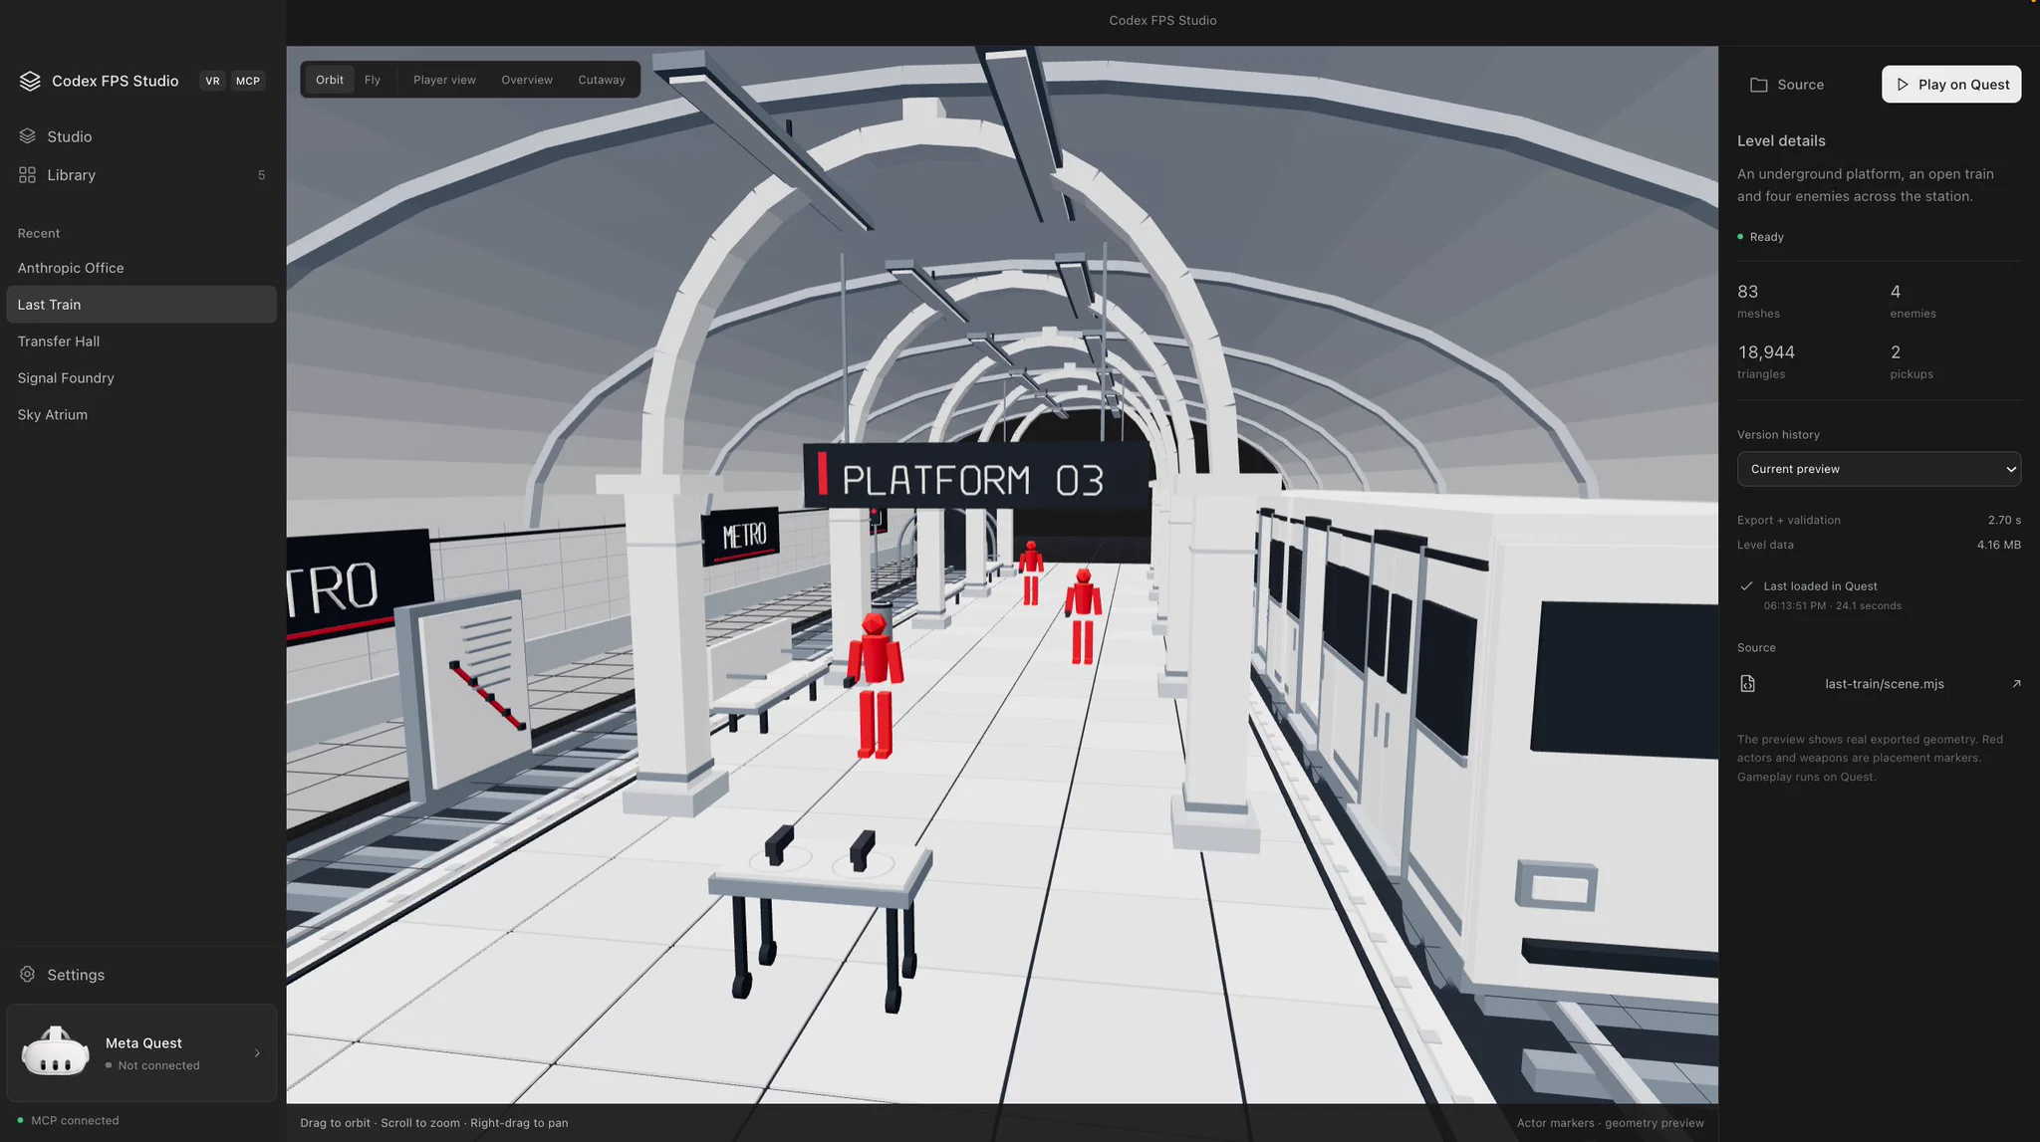This screenshot has width=2040, height=1142.
Task: Click the MCP connected status text
Action: coord(75,1121)
